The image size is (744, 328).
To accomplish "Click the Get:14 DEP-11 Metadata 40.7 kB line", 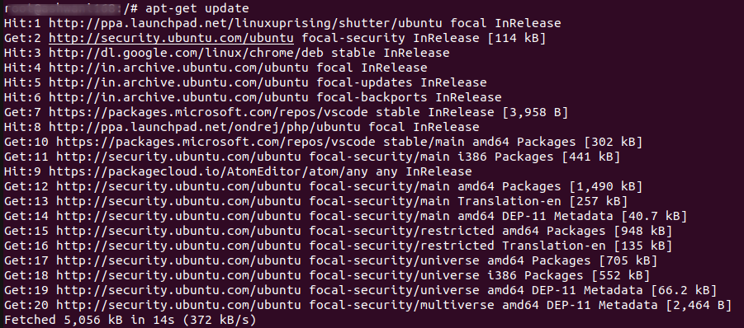I will 345,216.
